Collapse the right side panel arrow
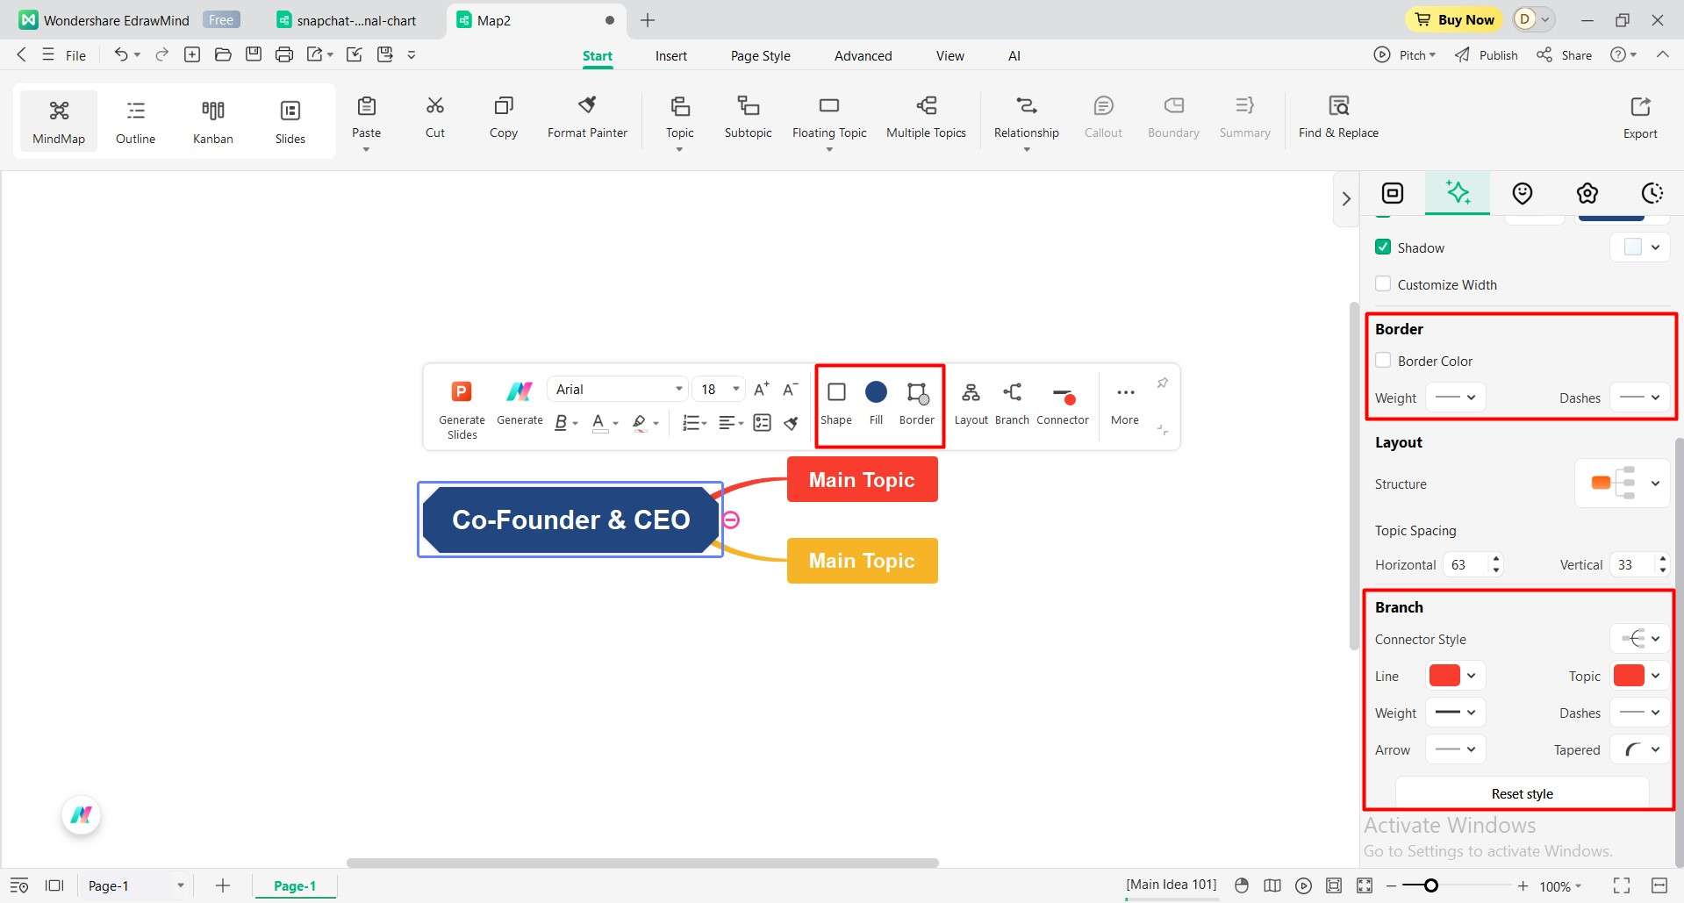The width and height of the screenshot is (1684, 903). (x=1346, y=198)
